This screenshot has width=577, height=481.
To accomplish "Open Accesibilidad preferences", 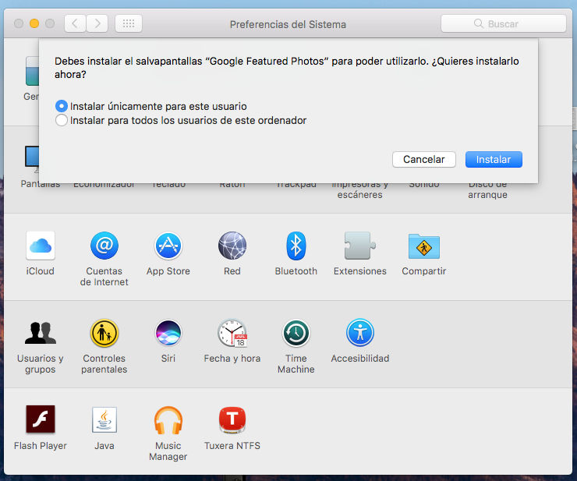I will (360, 333).
